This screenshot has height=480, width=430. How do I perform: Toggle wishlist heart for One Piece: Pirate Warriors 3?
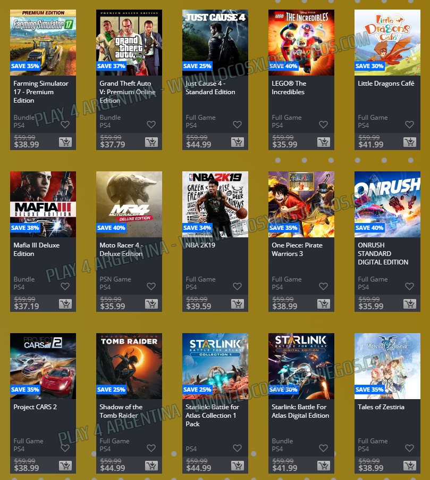click(323, 286)
